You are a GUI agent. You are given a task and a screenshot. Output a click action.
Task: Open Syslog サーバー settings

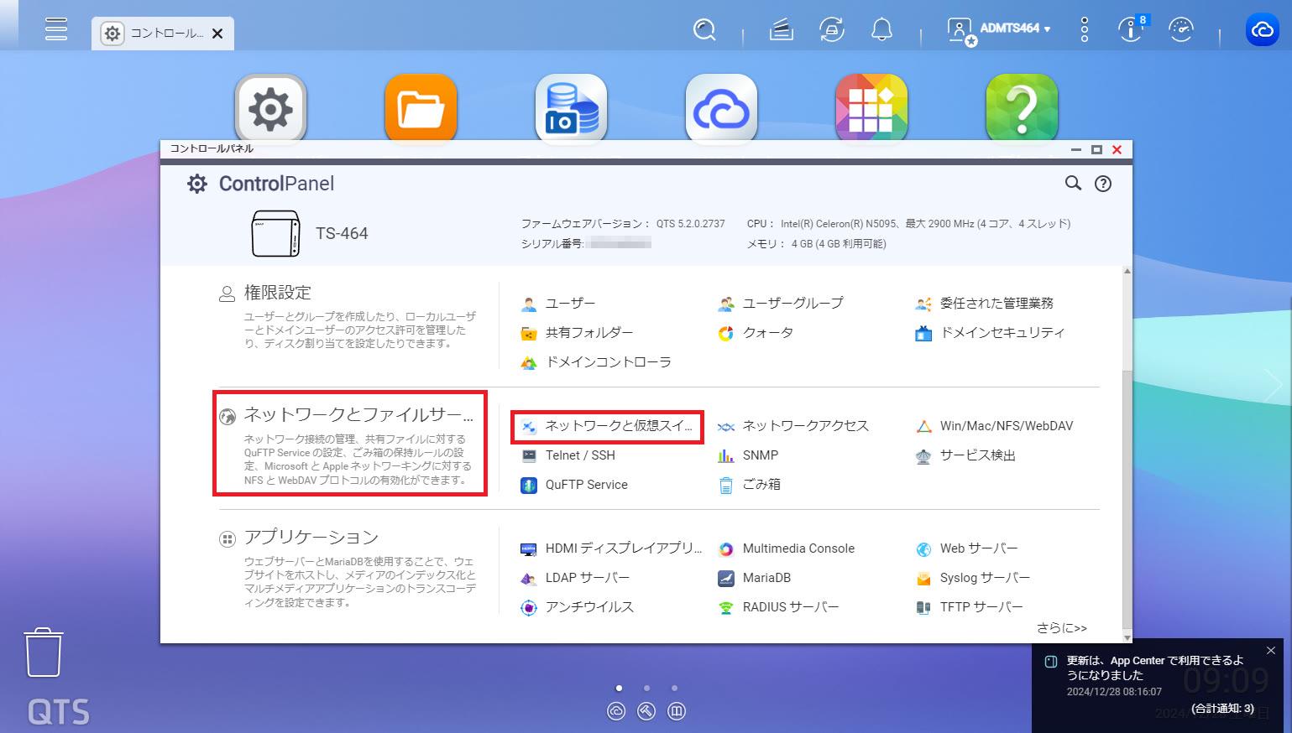tap(973, 578)
